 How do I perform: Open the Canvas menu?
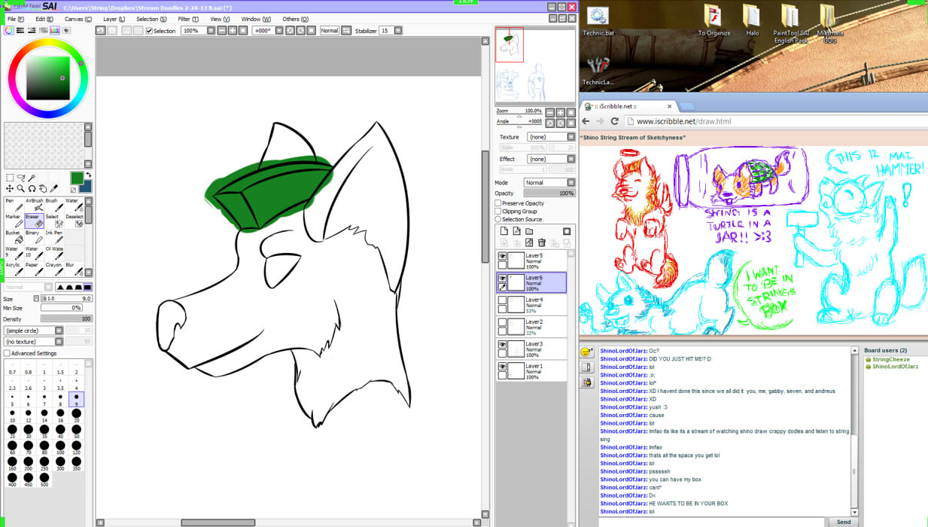coord(78,19)
